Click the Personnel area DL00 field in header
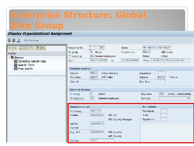 coord(146,52)
